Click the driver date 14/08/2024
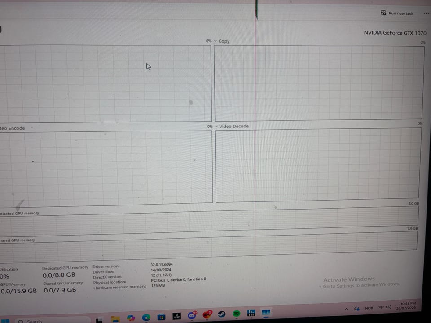The image size is (431, 323). 161,270
